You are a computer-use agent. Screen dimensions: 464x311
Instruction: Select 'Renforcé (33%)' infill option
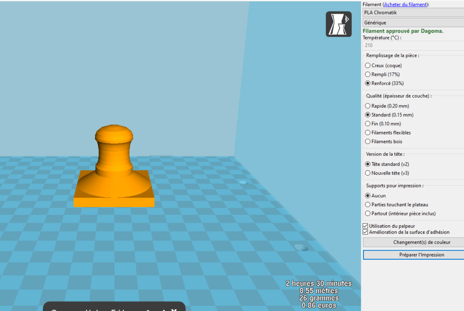click(x=368, y=83)
